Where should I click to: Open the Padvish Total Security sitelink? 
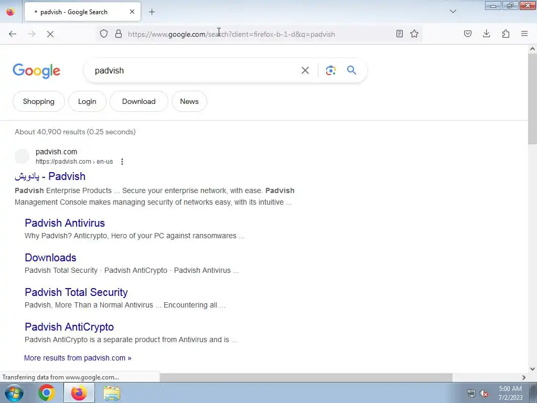tap(76, 292)
